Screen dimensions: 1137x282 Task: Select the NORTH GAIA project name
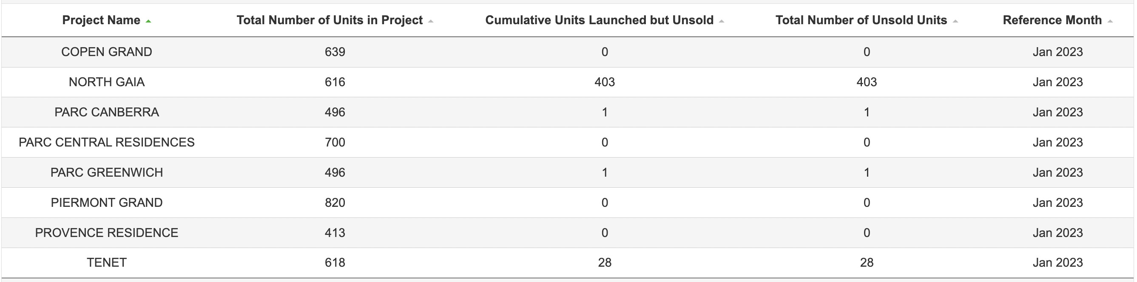(x=106, y=82)
